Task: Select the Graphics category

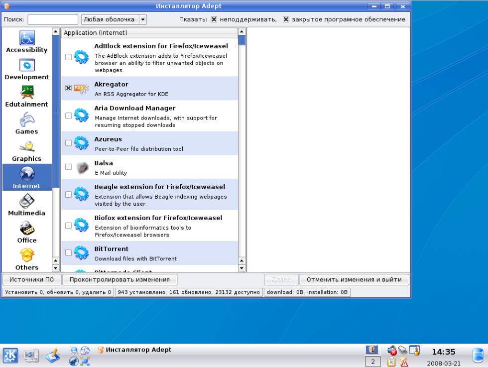Action: tap(27, 151)
